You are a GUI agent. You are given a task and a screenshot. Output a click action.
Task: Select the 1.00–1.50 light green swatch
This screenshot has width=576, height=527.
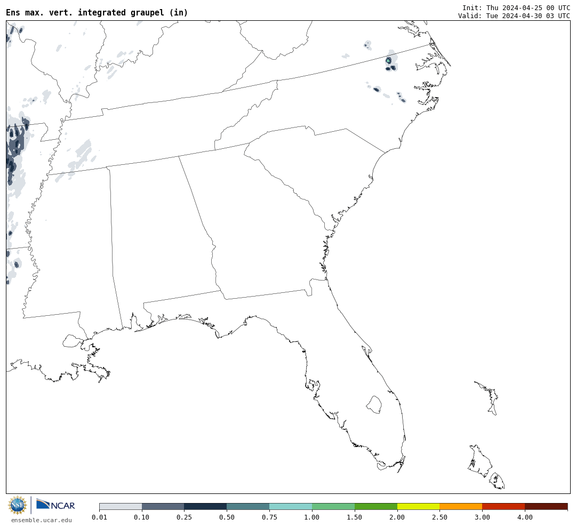click(x=333, y=506)
